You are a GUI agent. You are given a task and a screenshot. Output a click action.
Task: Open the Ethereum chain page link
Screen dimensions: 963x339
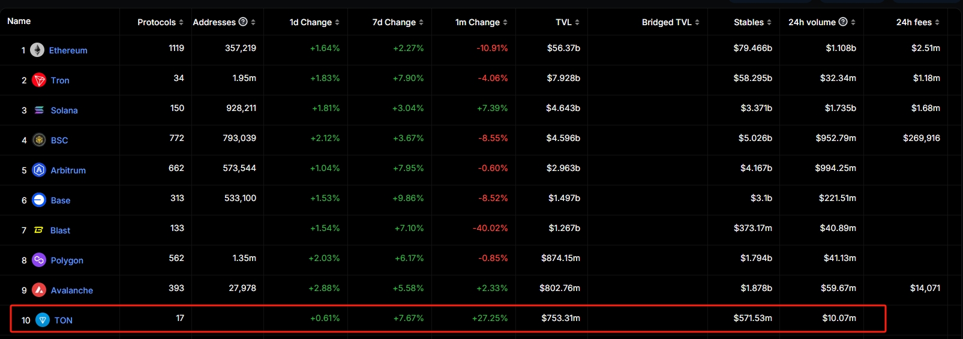tap(68, 50)
